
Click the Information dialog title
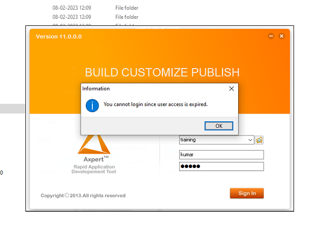click(x=96, y=89)
